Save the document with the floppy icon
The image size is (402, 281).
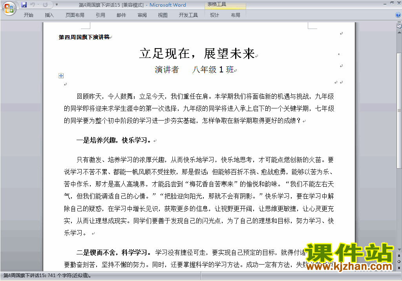(x=24, y=5)
